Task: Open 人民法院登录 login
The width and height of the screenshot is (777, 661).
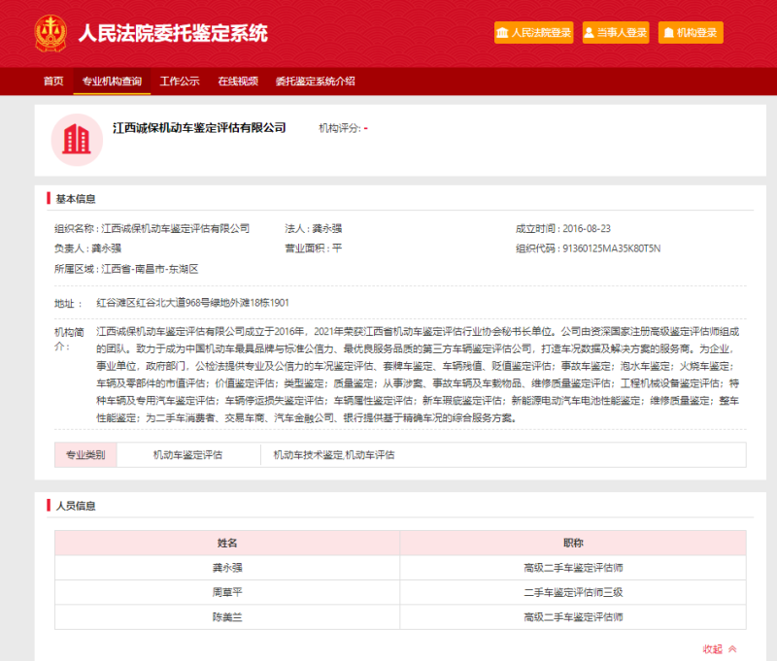Action: click(x=533, y=33)
